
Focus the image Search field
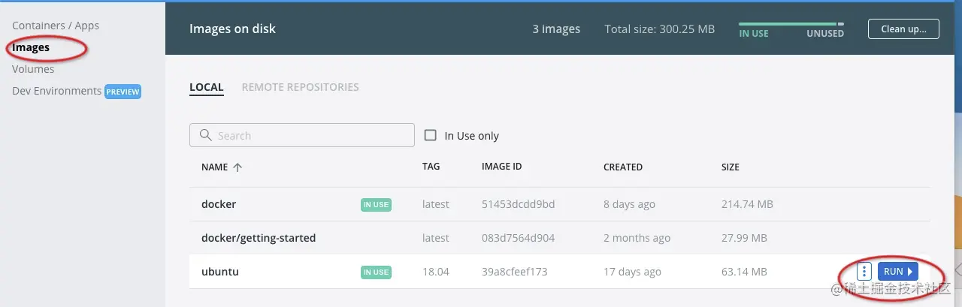[302, 135]
